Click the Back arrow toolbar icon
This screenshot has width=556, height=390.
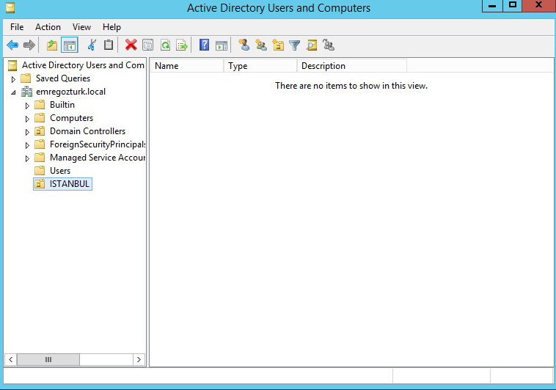coord(12,45)
